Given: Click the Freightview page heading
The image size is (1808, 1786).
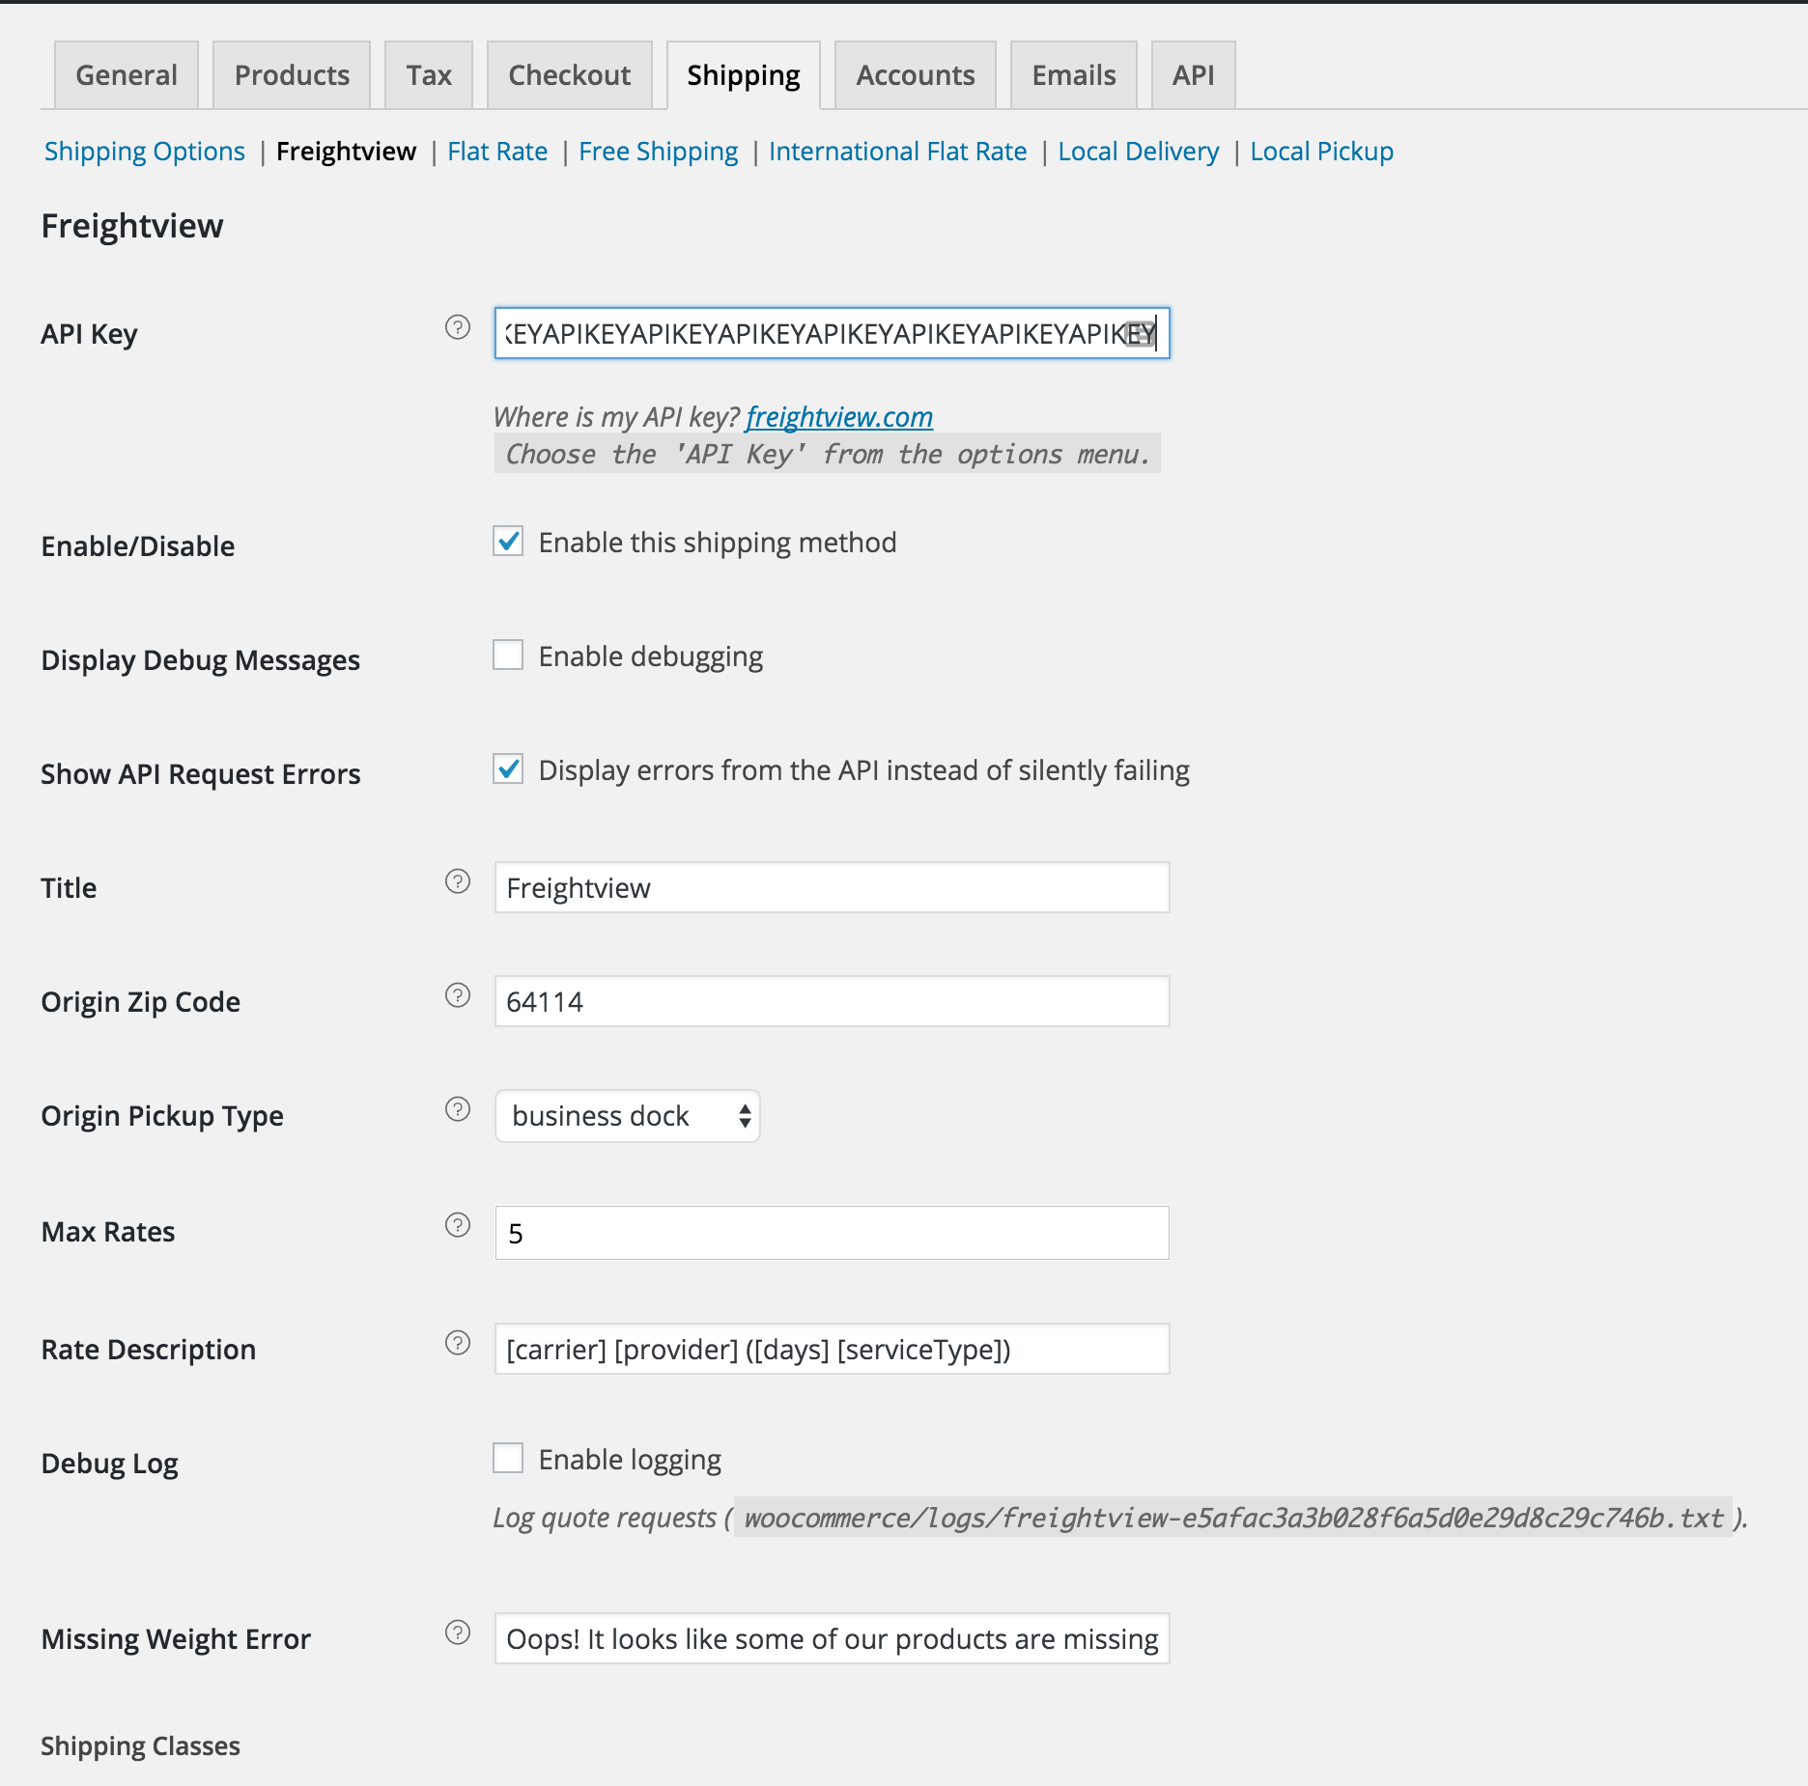Looking at the screenshot, I should click(x=132, y=226).
